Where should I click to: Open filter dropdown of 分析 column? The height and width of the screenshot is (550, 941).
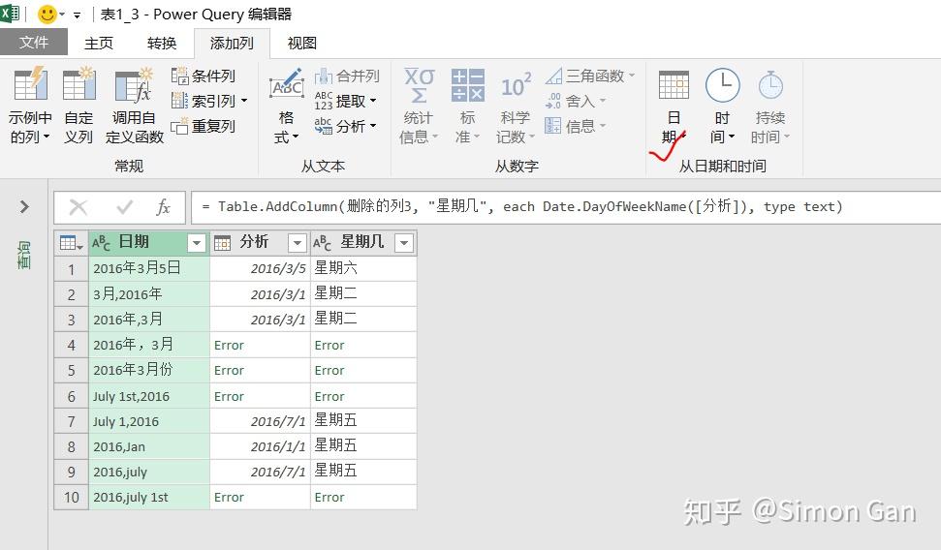[x=298, y=243]
